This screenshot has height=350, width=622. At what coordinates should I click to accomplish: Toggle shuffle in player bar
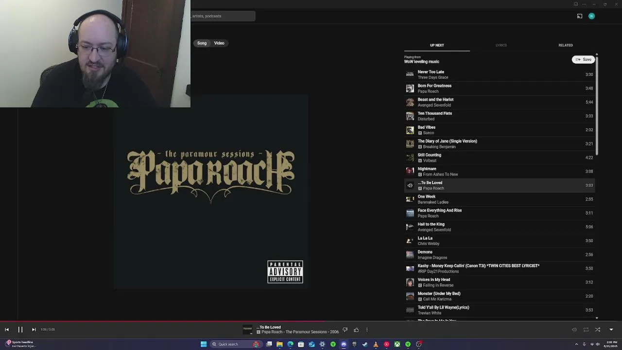coord(598,330)
